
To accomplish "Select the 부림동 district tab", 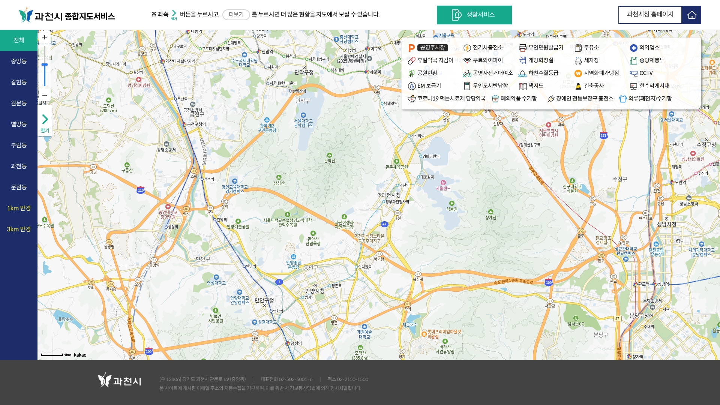I will 19,145.
